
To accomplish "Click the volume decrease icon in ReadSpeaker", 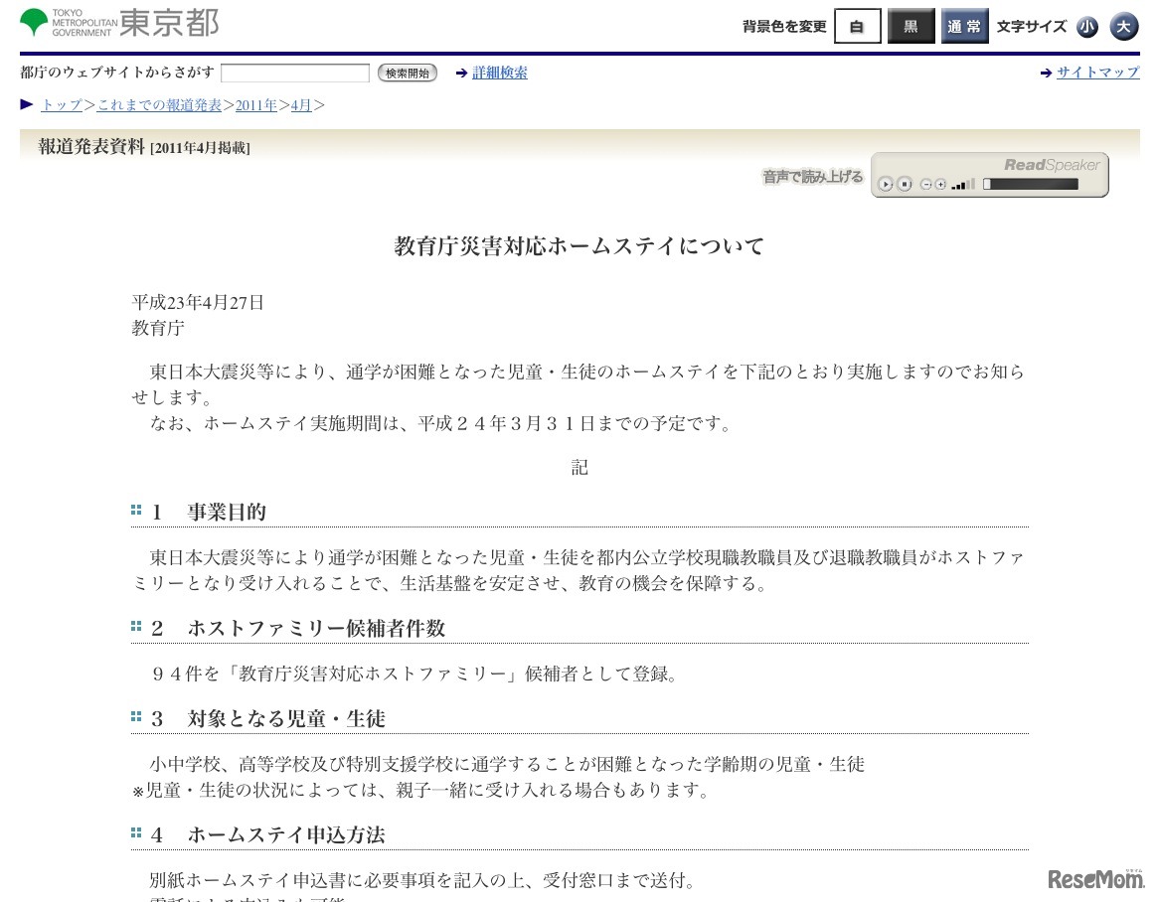I will (925, 184).
